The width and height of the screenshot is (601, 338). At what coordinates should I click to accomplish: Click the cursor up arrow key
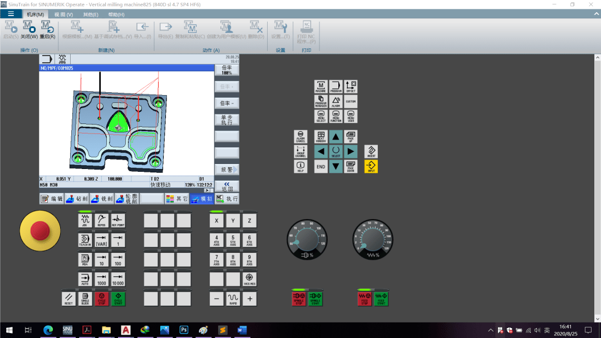pos(336,137)
